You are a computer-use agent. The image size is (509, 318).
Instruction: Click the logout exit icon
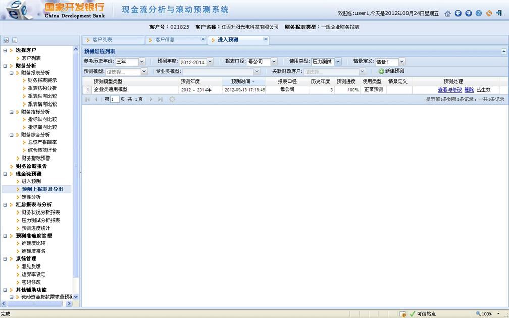[x=499, y=13]
